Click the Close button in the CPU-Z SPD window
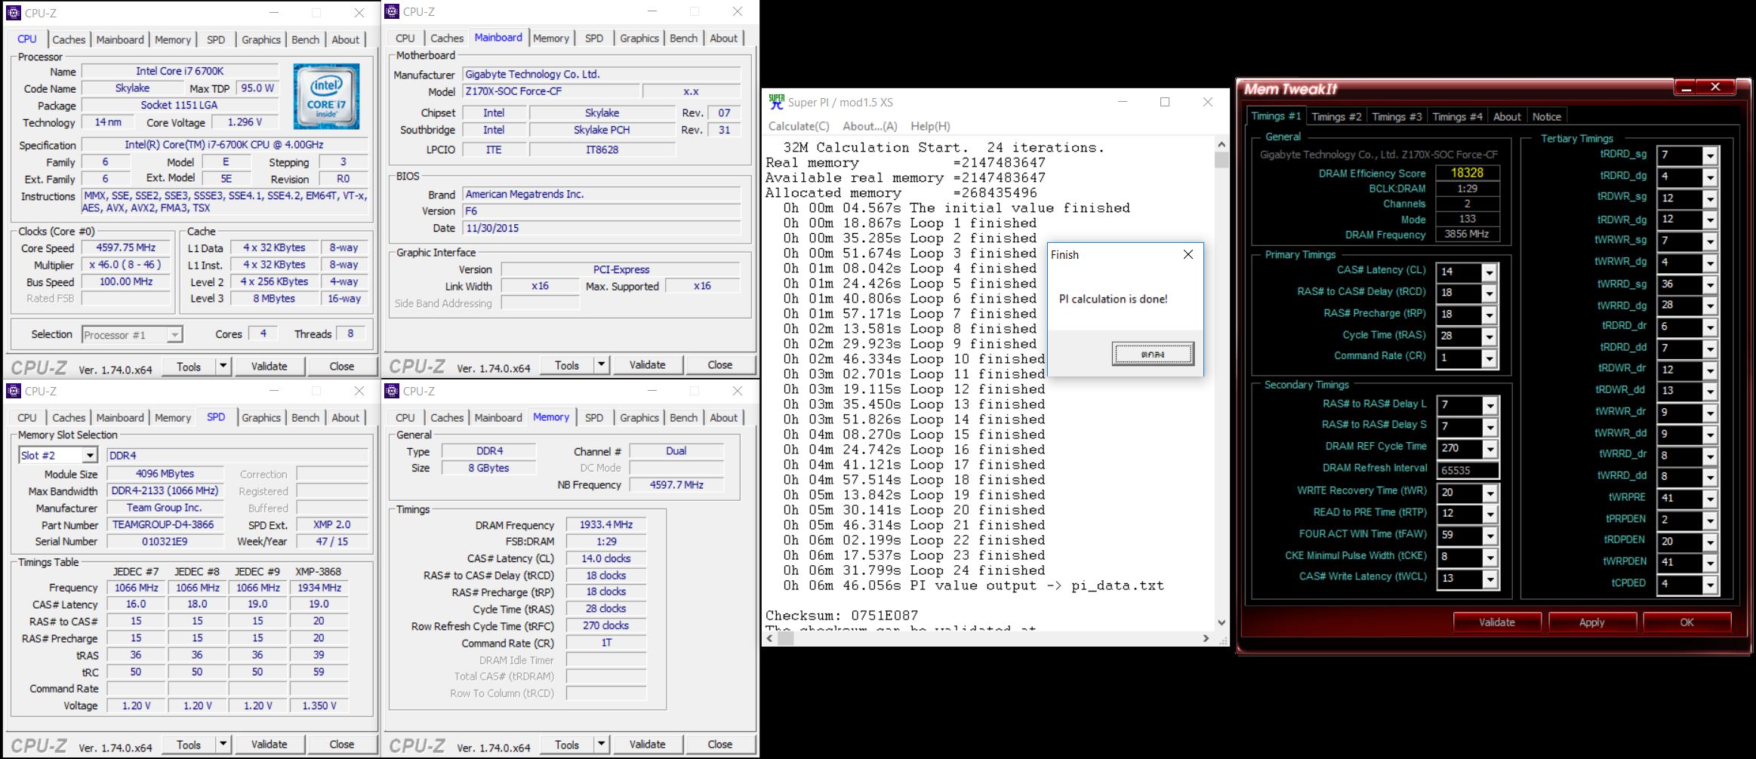Viewport: 1756px width, 759px height. coord(341,744)
